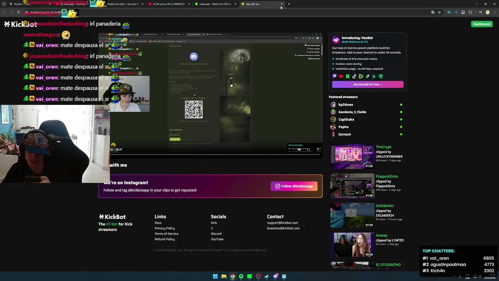Open a new browser tab
This screenshot has height=281, width=499.
click(x=288, y=4)
